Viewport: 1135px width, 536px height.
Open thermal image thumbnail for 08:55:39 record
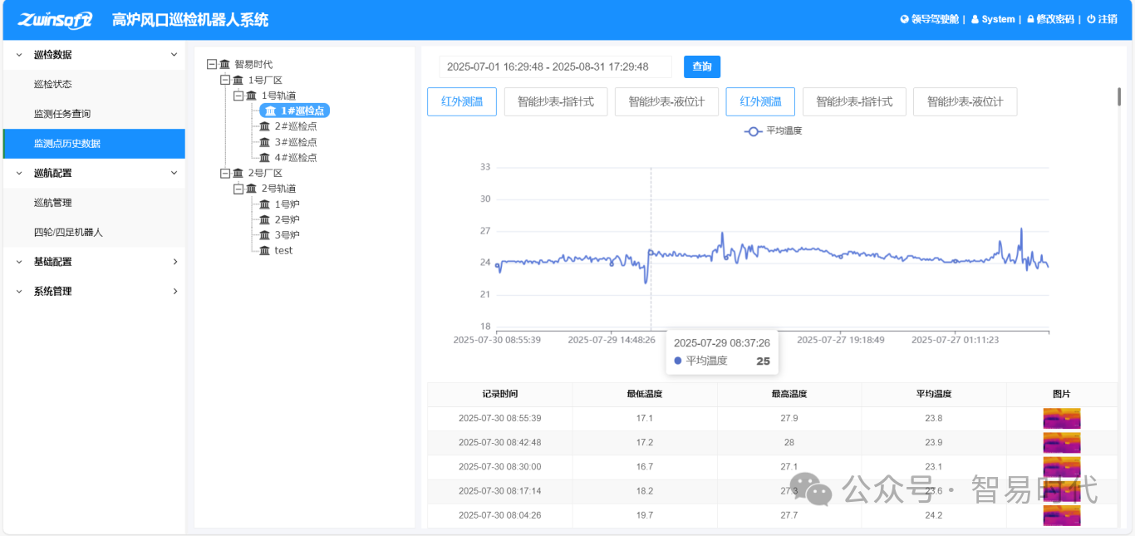[1061, 418]
